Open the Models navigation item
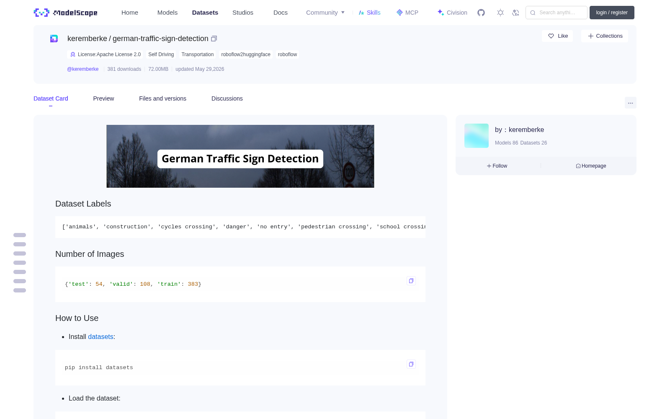Image resolution: width=670 pixels, height=419 pixels. point(167,13)
